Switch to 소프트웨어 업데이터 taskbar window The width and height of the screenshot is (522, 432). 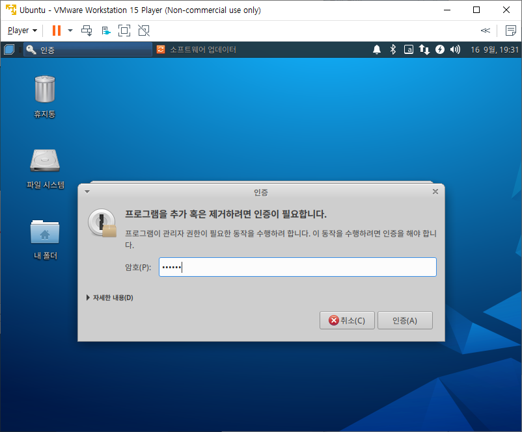197,50
